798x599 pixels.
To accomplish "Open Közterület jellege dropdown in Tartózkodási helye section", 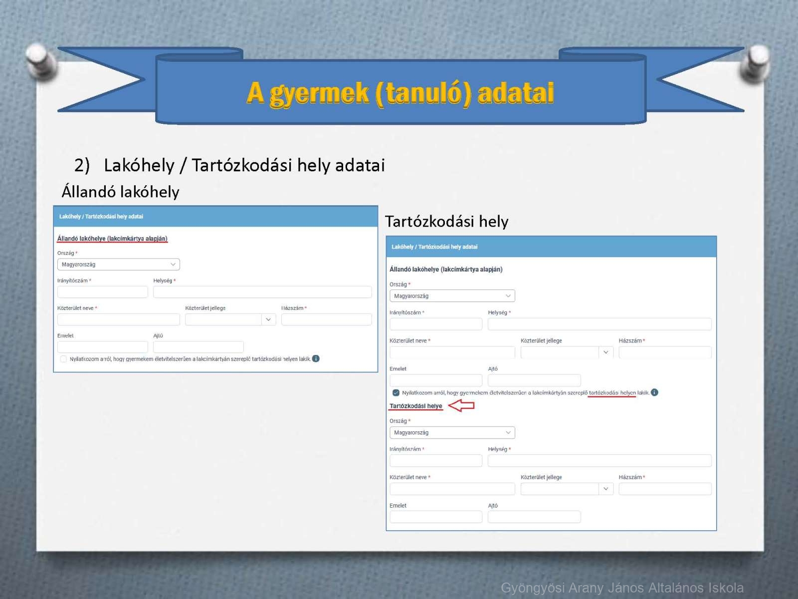I will (566, 489).
